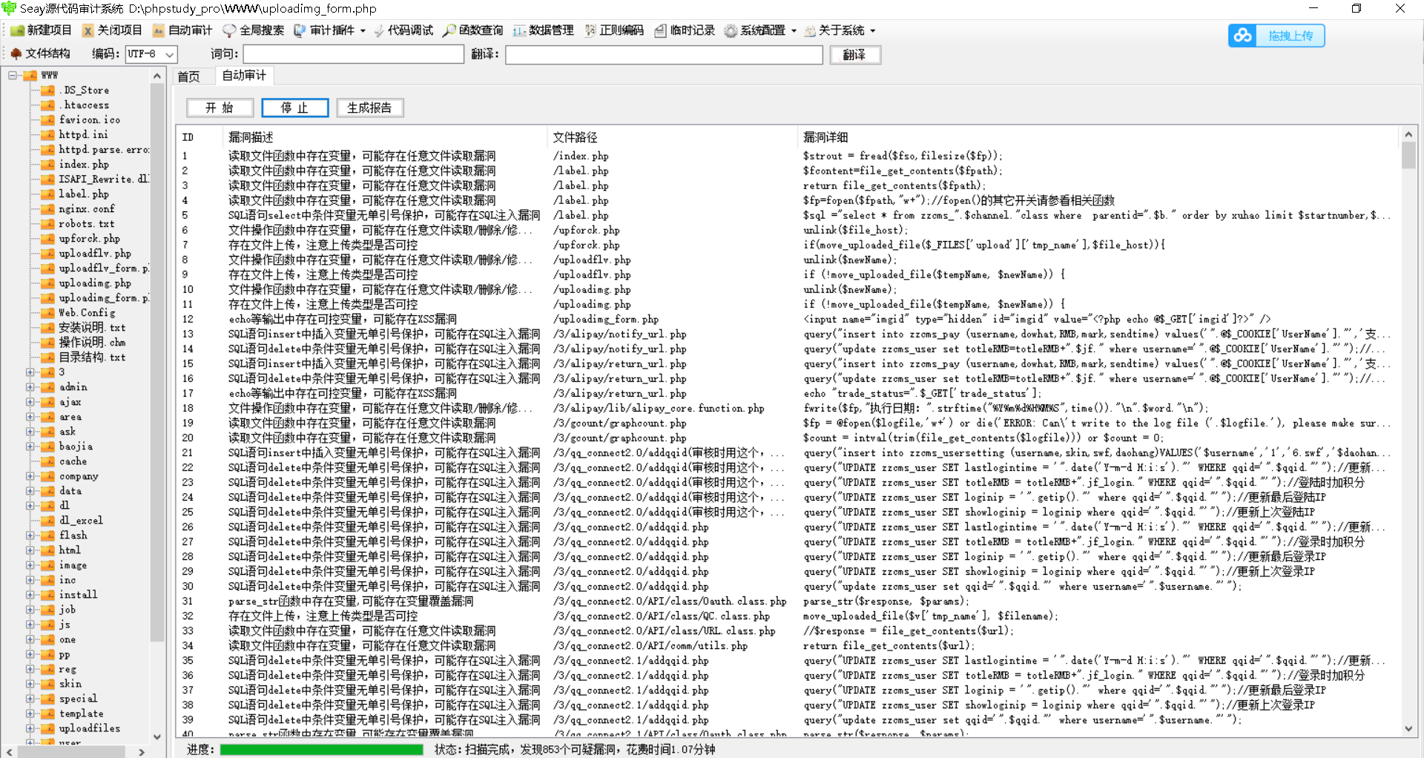Open 数据管理 from the toolbar

(544, 30)
